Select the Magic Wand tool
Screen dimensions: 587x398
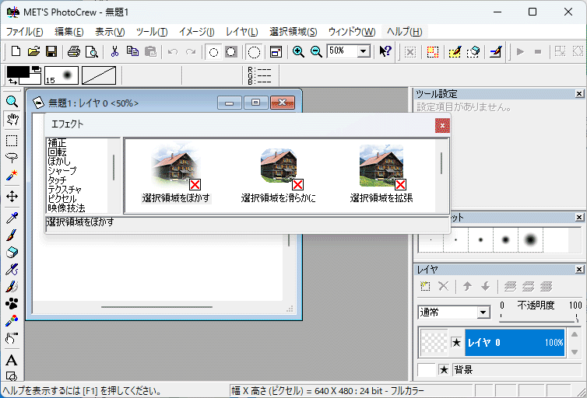coord(12,175)
